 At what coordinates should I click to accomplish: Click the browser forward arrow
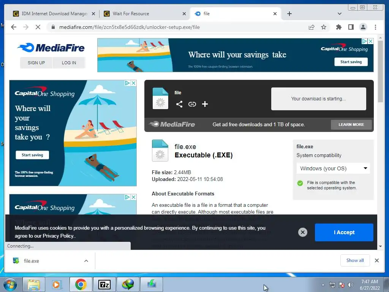pyautogui.click(x=26, y=27)
